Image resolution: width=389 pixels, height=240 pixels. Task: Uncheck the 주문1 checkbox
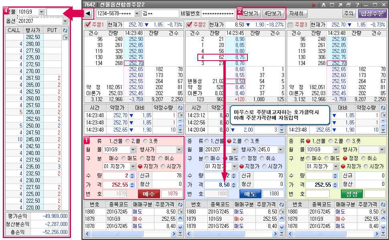tap(87, 24)
